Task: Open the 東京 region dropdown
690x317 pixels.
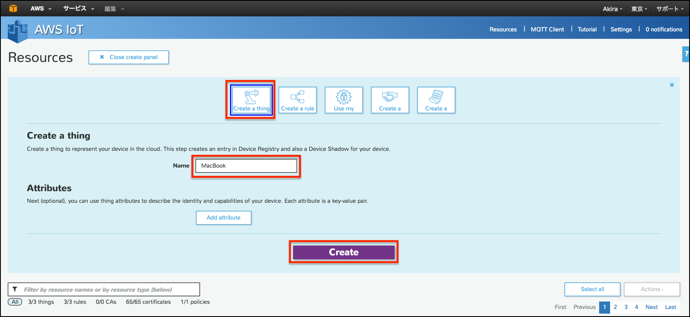Action: pos(639,8)
